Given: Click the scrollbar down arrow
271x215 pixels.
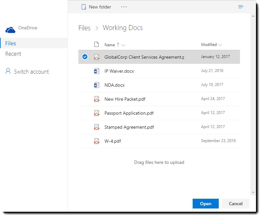Looking at the screenshot, I should click(253, 193).
